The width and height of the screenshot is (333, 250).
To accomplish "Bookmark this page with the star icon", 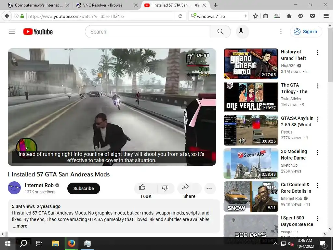I will tap(256, 16).
